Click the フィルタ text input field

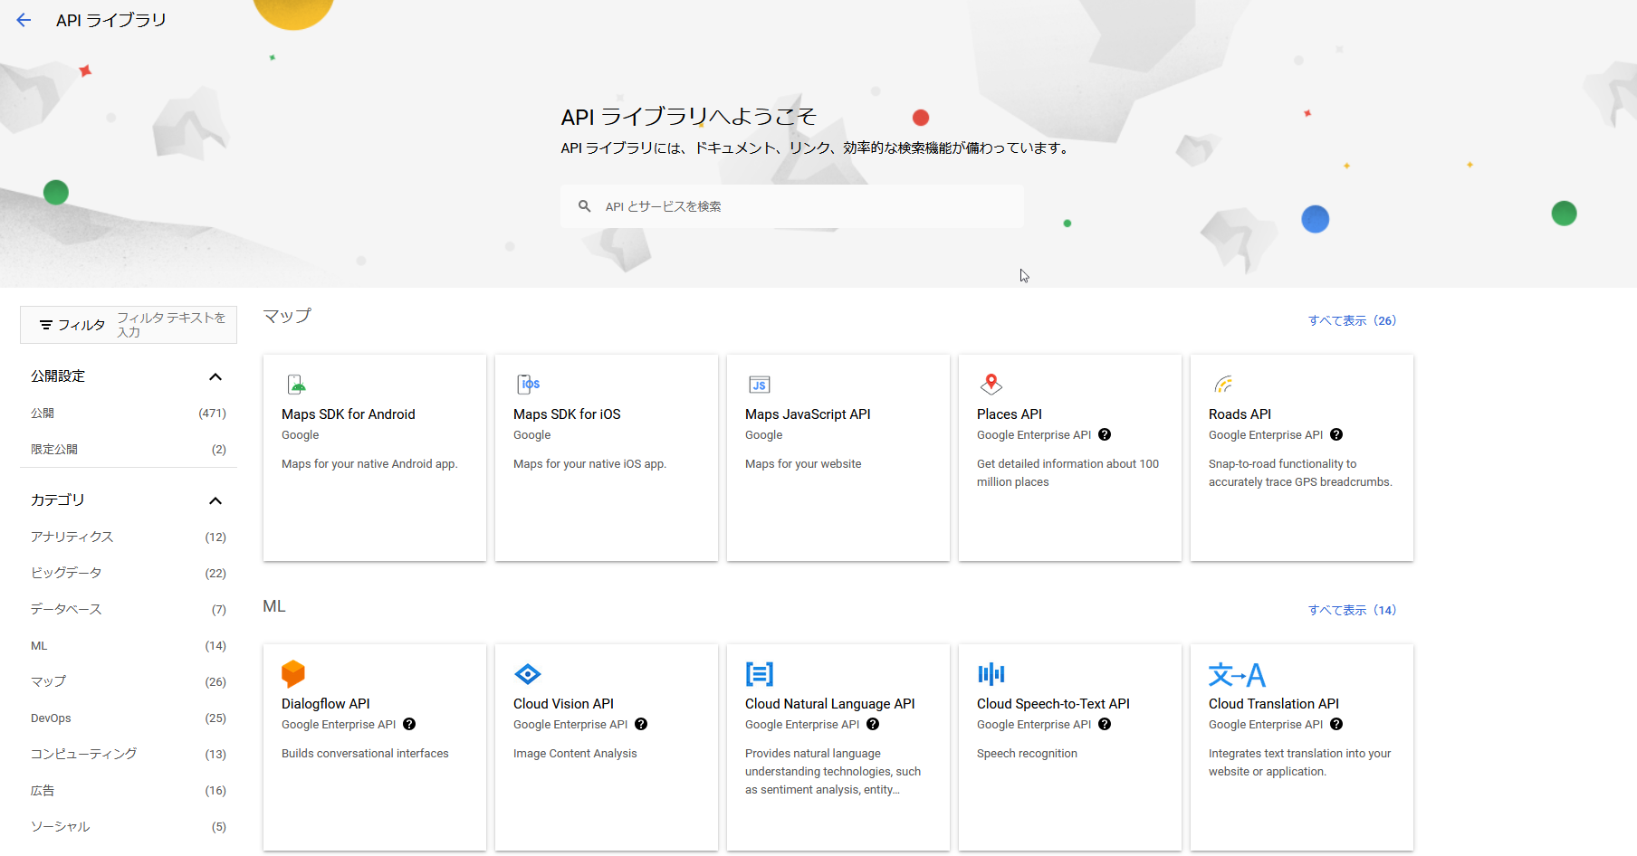click(174, 325)
